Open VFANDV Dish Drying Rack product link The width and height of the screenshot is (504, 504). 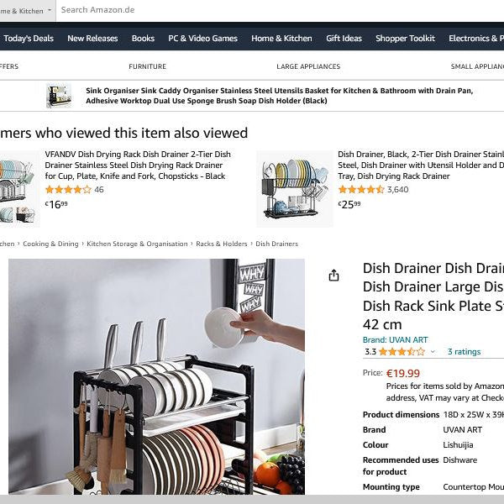point(138,165)
